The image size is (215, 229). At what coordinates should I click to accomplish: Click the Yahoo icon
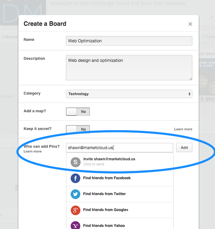pyautogui.click(x=75, y=226)
